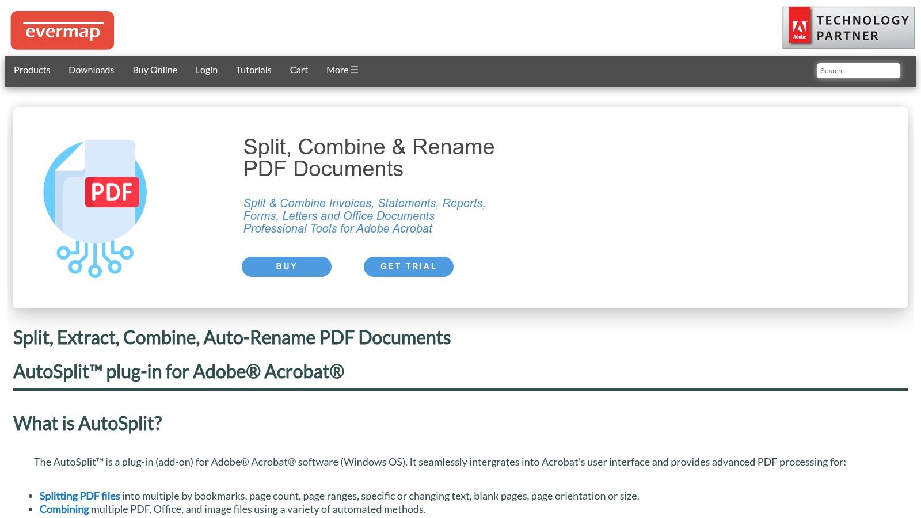
Task: Go to the Downloads page
Action: point(92,70)
